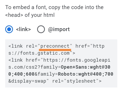
Task: Click the &display=swap parameter text
Action: click(27, 81)
